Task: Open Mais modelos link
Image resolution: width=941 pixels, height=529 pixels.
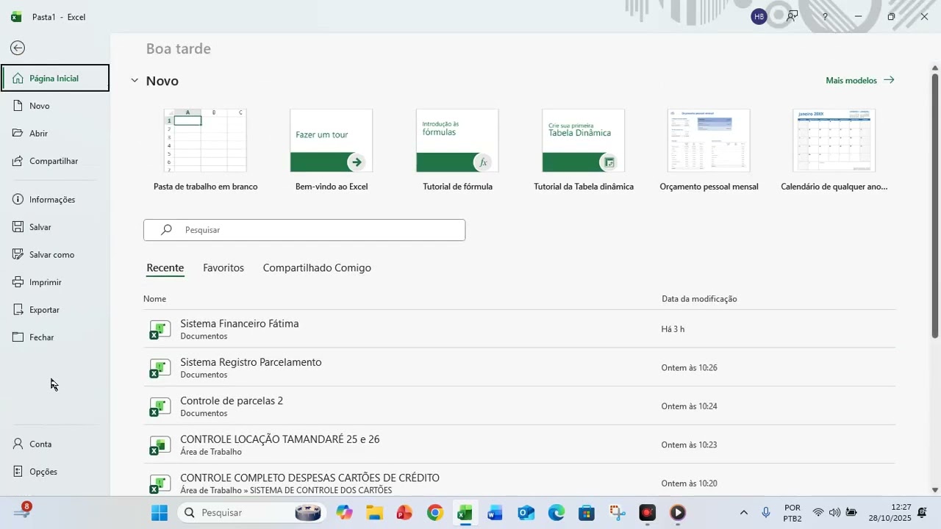Action: [x=859, y=80]
